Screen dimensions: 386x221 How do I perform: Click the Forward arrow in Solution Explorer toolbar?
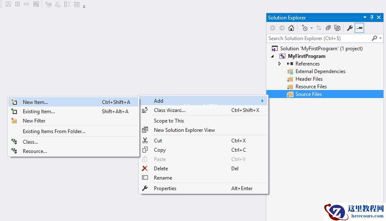pos(282,28)
